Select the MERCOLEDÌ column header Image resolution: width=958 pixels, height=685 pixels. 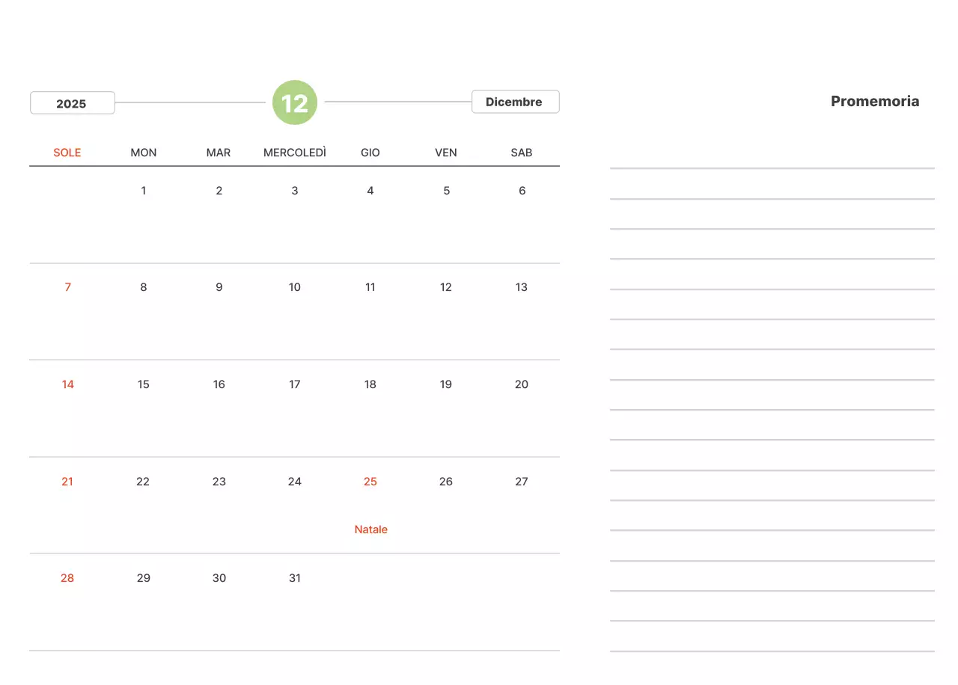point(295,153)
